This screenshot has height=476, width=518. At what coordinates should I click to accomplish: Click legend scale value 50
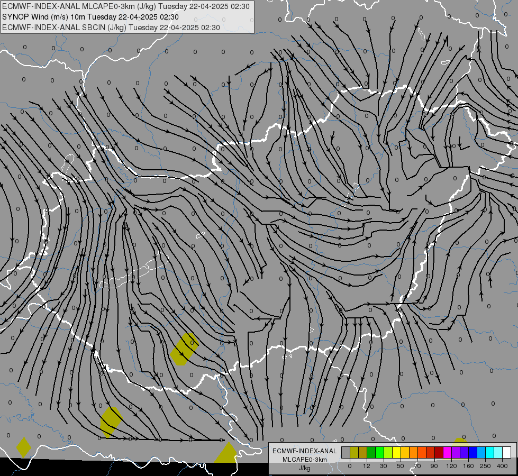point(401,466)
